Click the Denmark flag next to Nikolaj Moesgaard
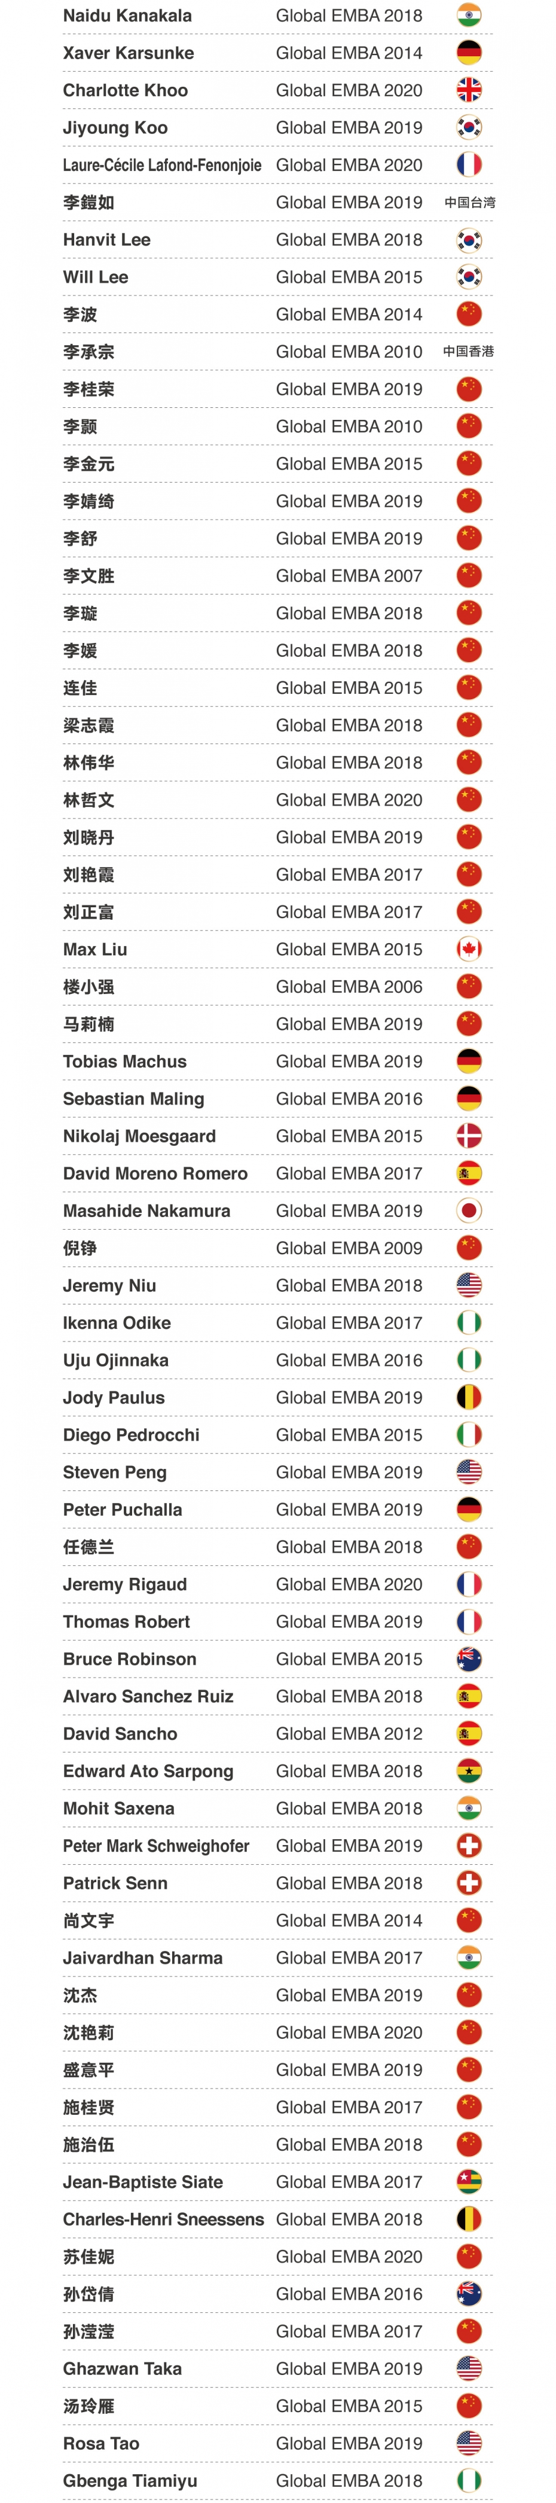 point(469,1136)
